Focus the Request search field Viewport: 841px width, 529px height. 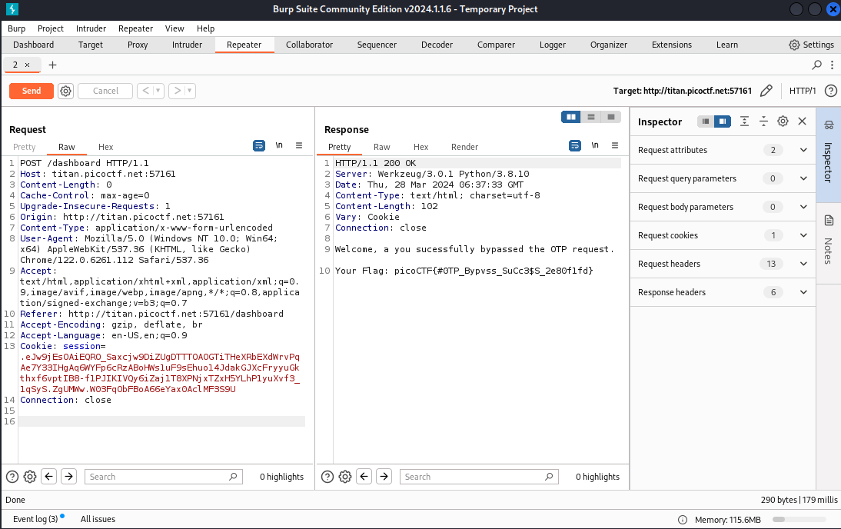[164, 477]
